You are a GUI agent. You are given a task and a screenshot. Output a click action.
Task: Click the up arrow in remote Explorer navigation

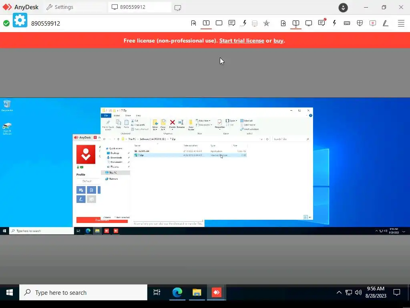pyautogui.click(x=118, y=139)
